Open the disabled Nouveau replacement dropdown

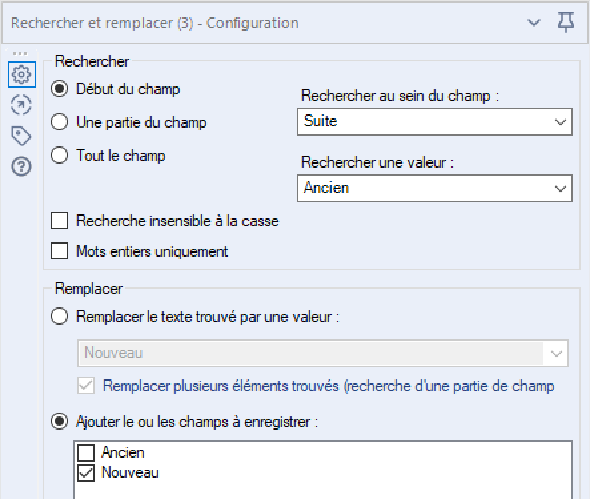click(322, 353)
